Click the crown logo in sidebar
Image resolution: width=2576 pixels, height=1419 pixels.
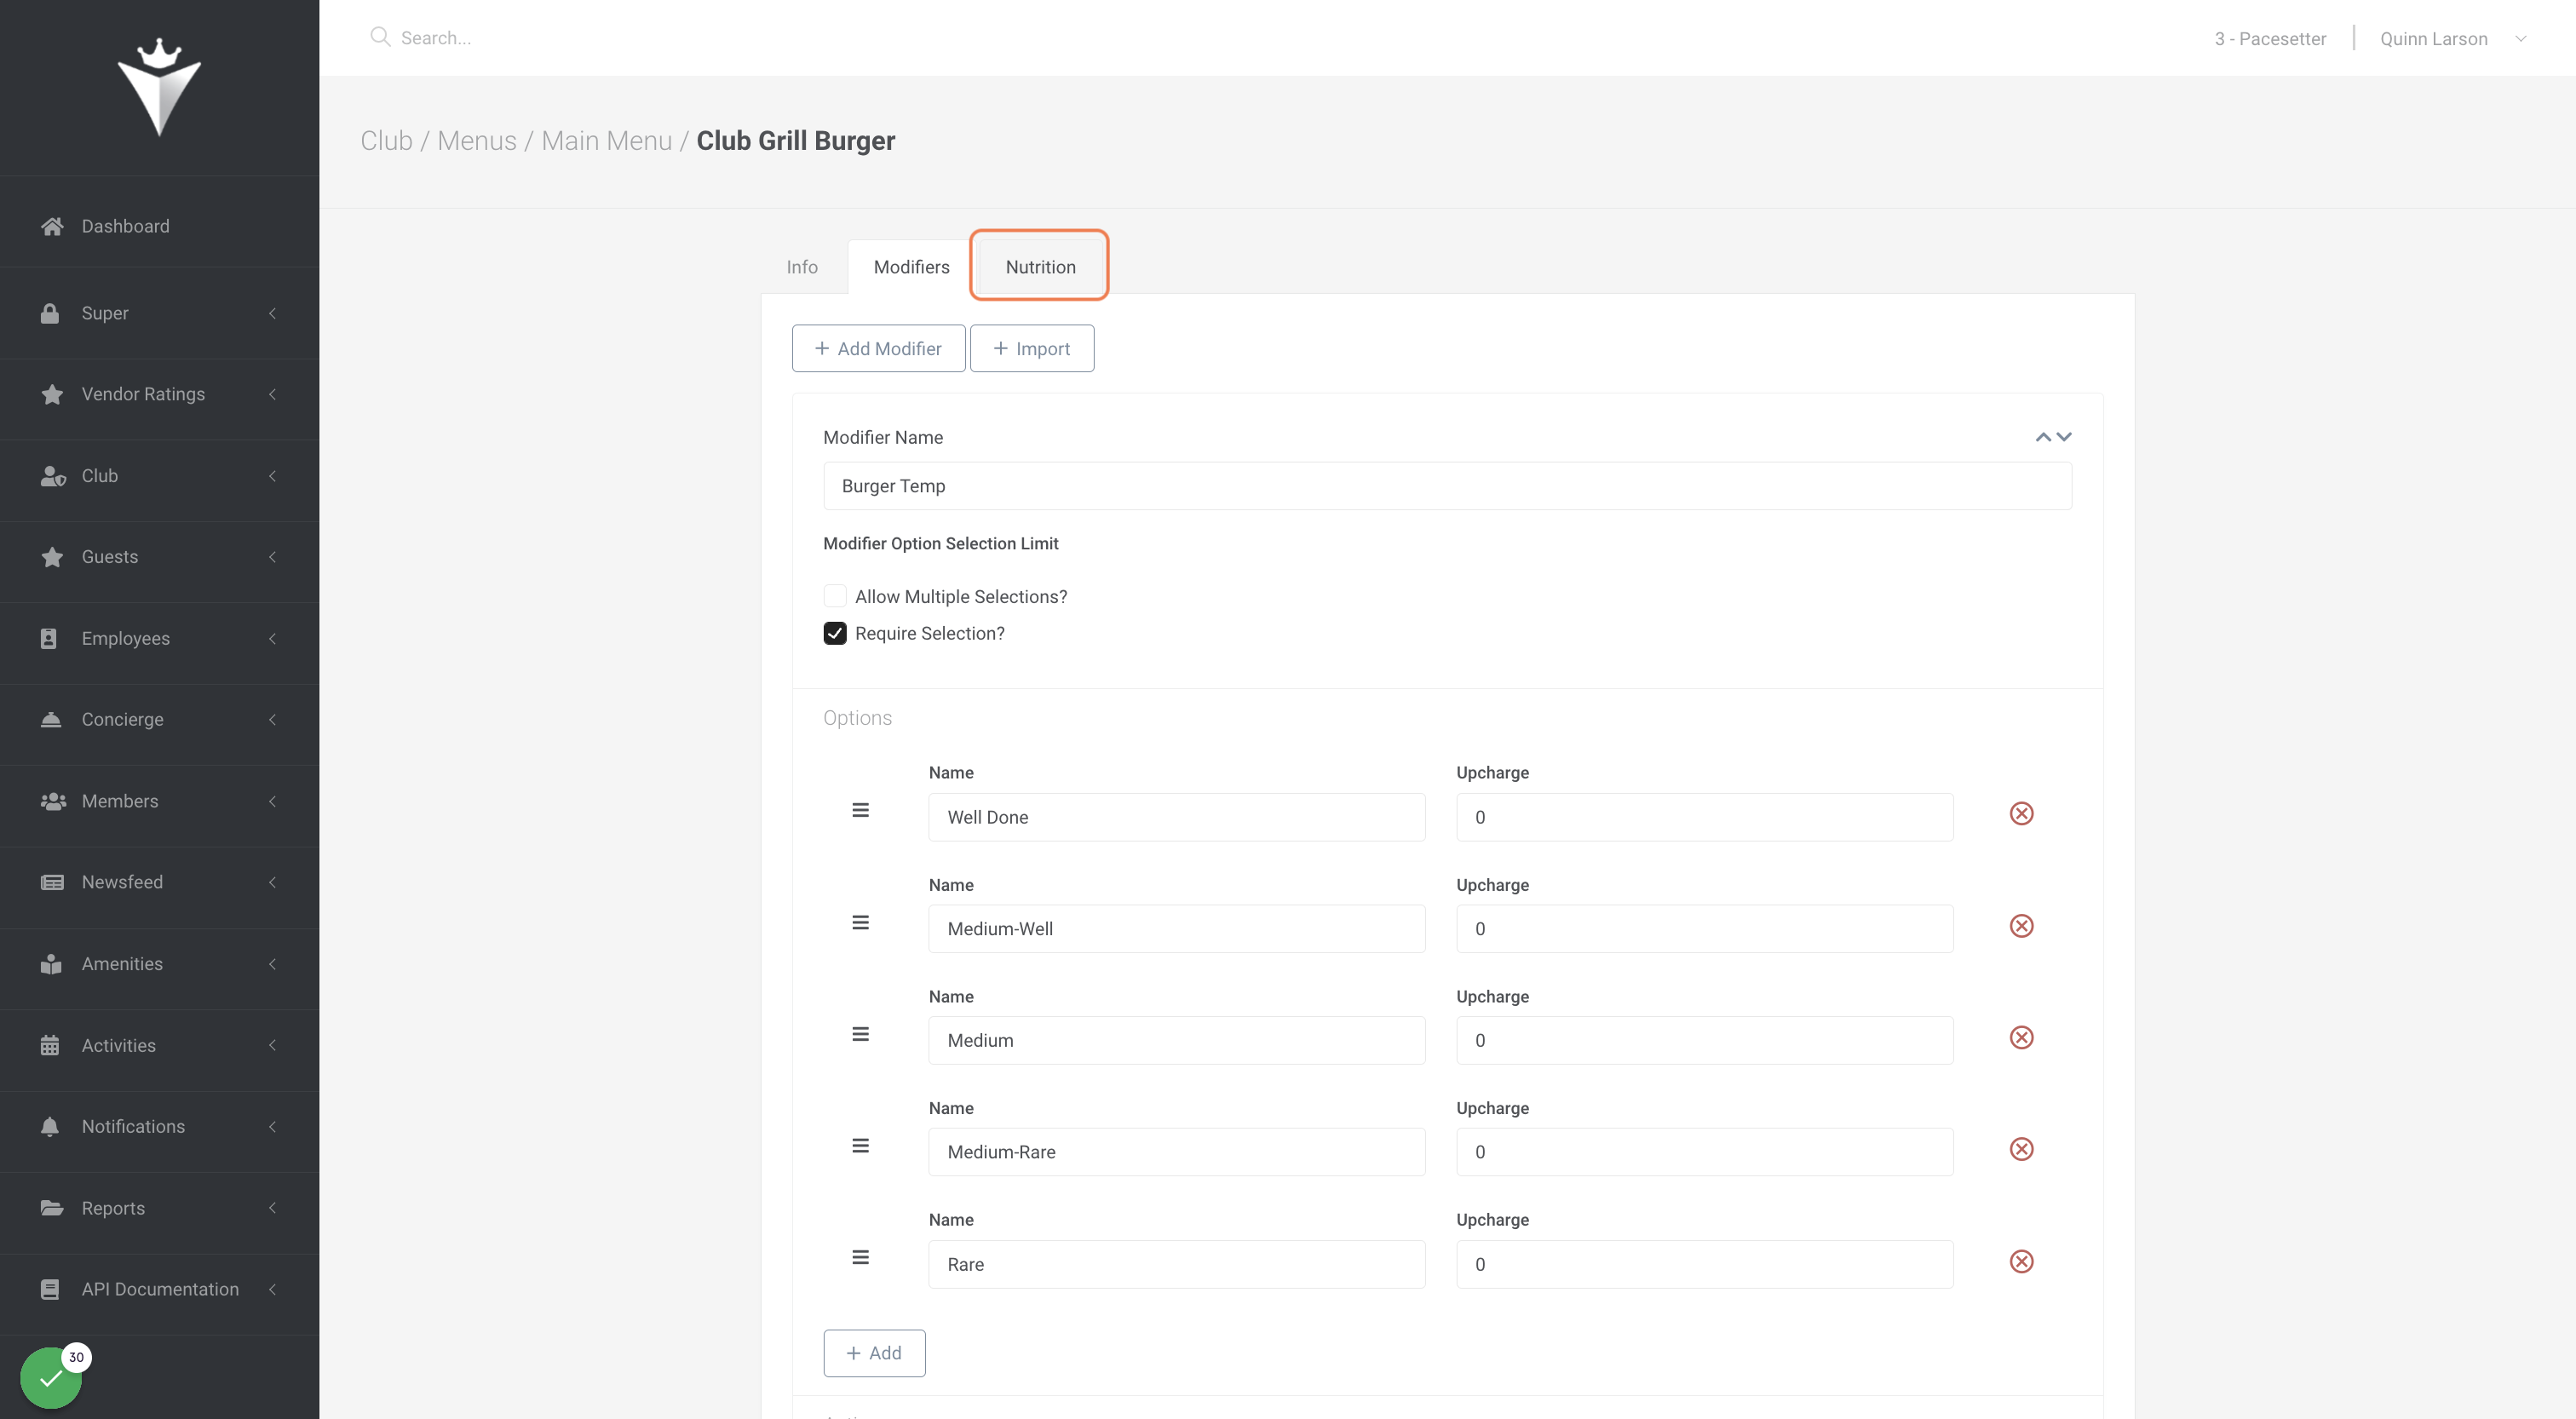click(x=159, y=87)
